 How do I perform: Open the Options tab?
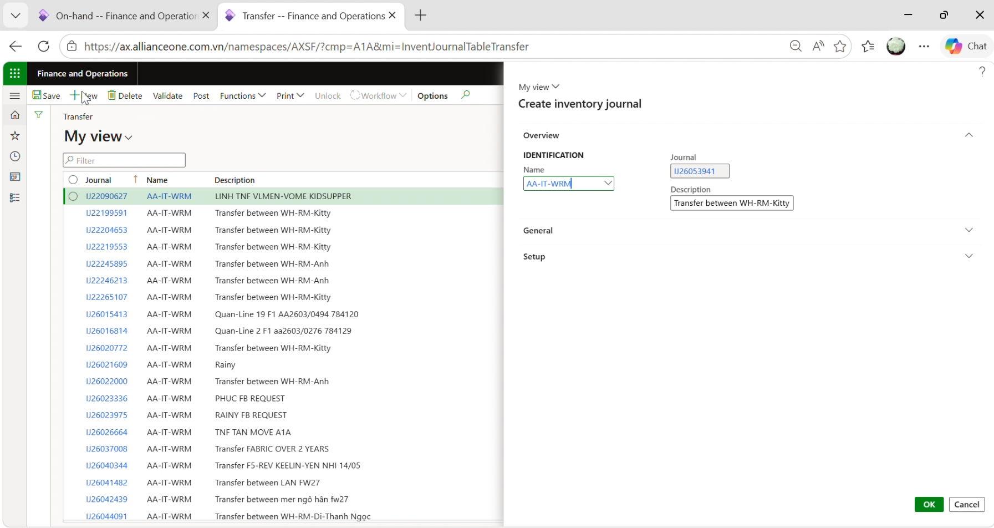(x=432, y=96)
